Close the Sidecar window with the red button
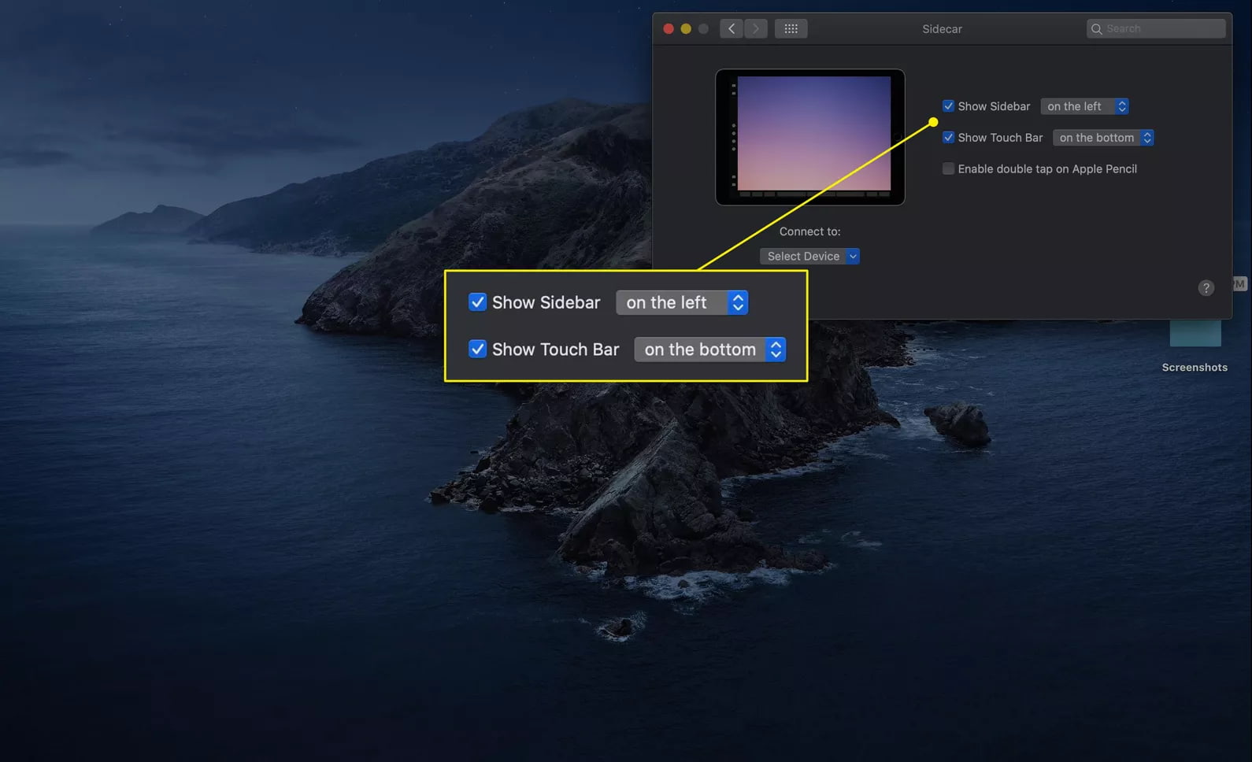1252x762 pixels. 669,29
